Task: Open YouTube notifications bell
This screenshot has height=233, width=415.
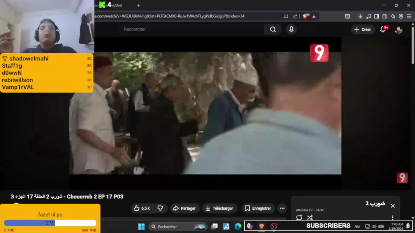Action: pyautogui.click(x=383, y=29)
